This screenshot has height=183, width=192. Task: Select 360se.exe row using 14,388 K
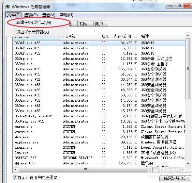(99, 100)
